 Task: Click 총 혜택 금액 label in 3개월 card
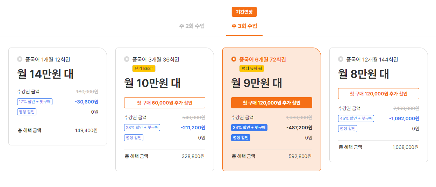pos(136,156)
